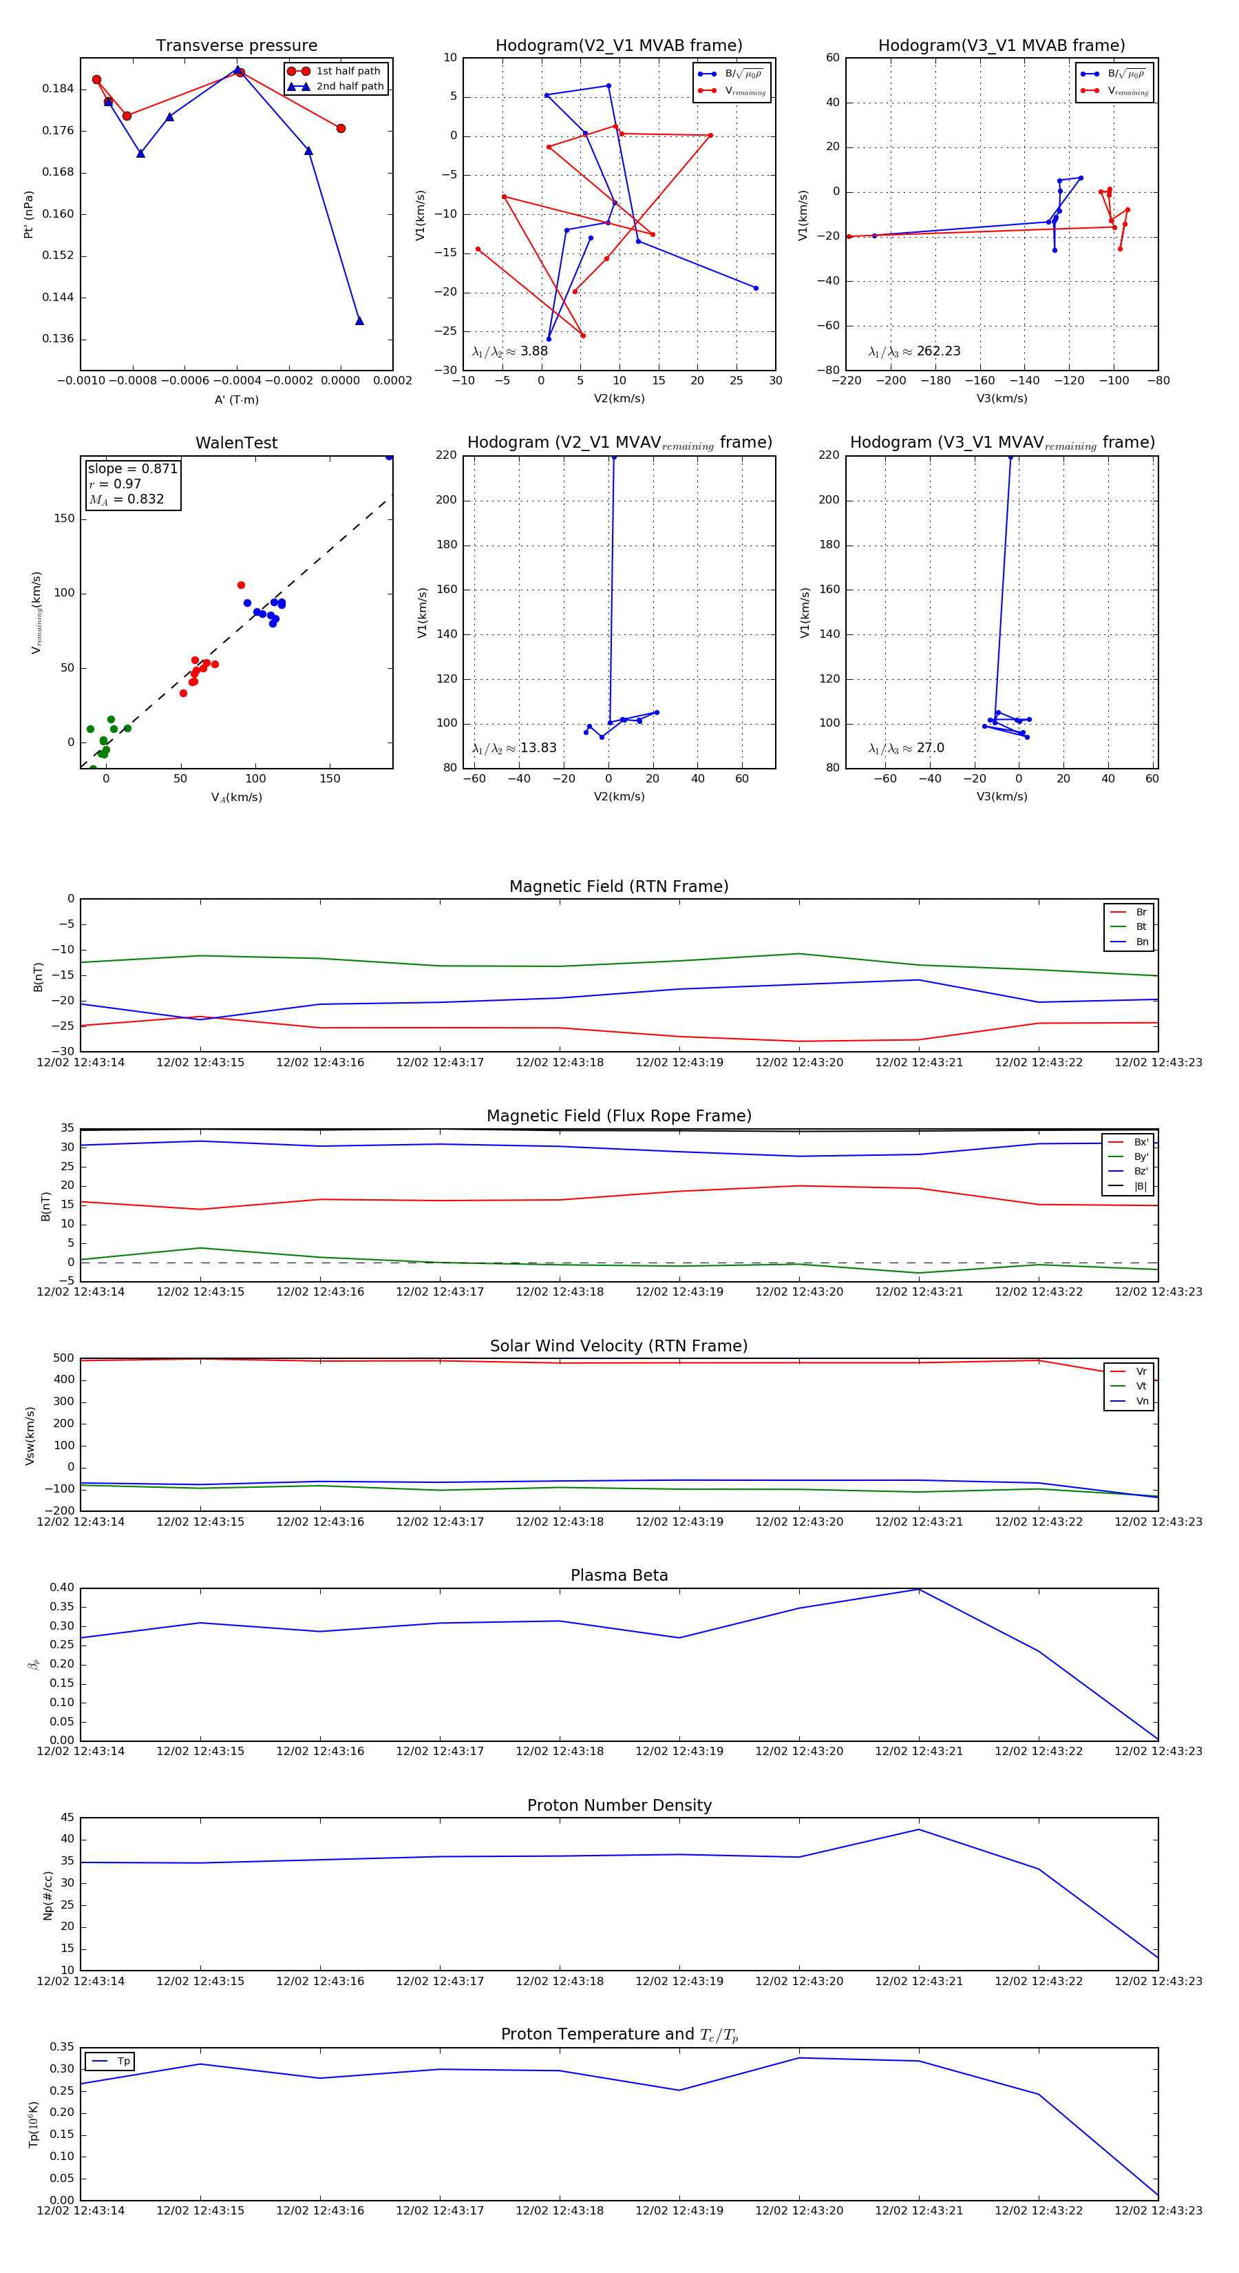The width and height of the screenshot is (1239, 2273).
Task: Click the B/√(μ0ρ) legend entry in V2_V1 MVAB hodogram
Action: point(731,74)
